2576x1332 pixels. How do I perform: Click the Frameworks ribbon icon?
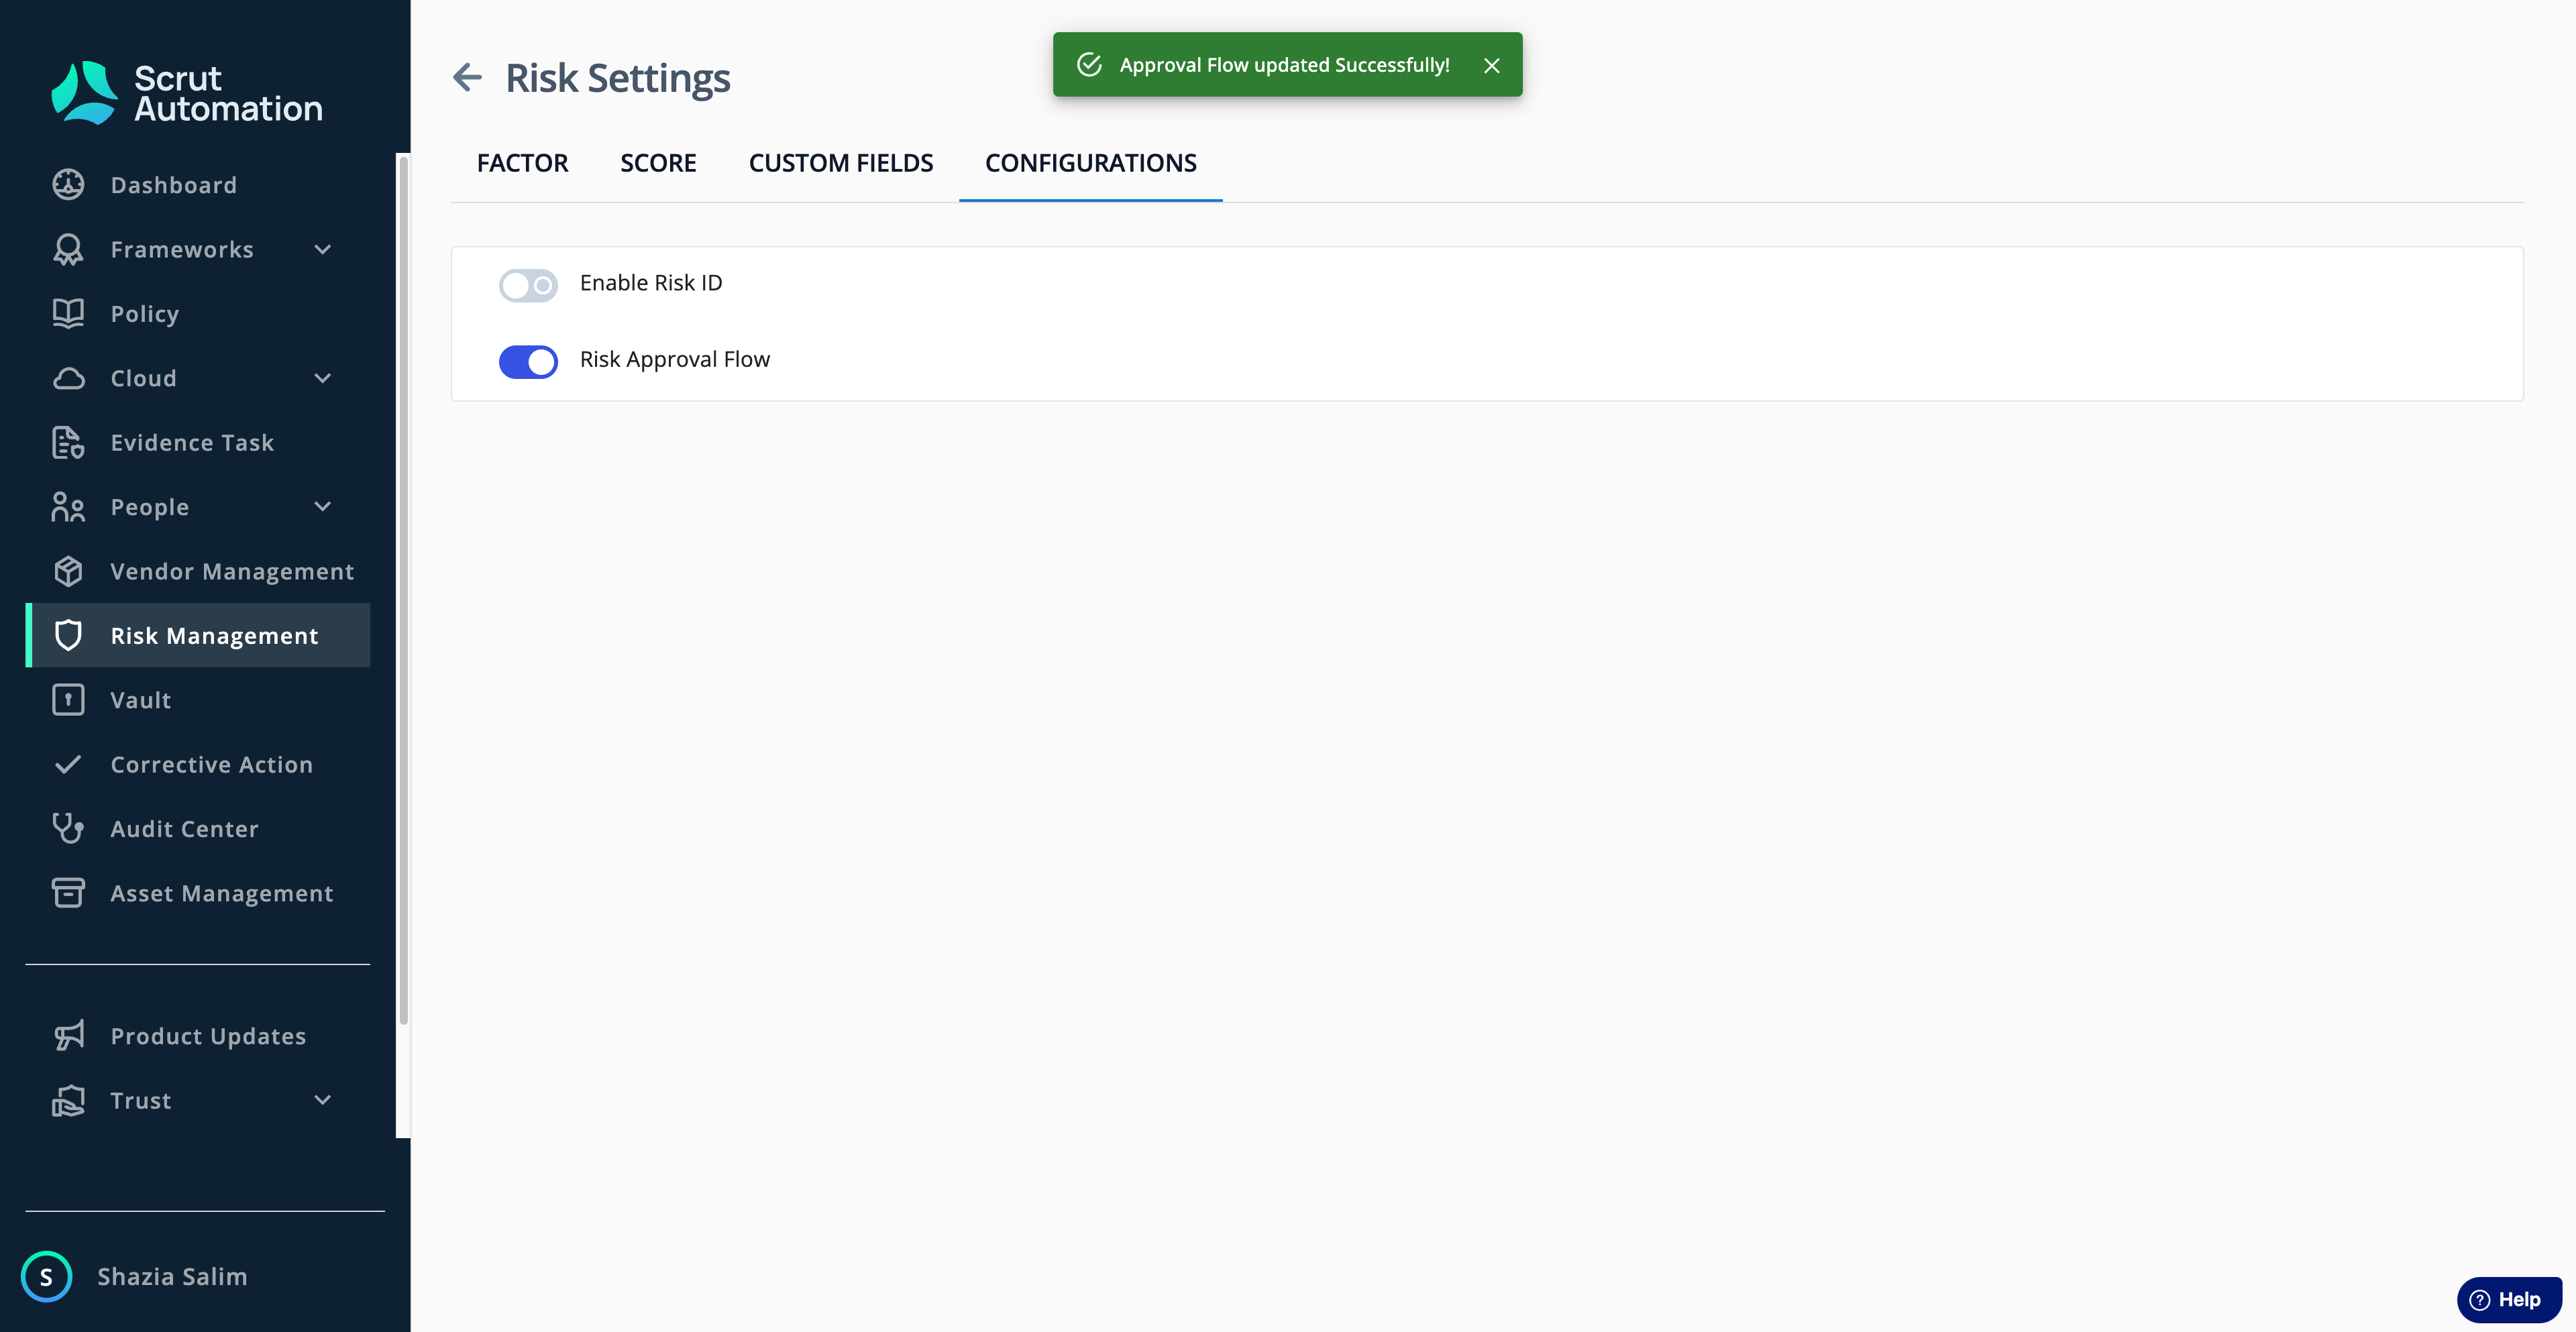tap(68, 249)
